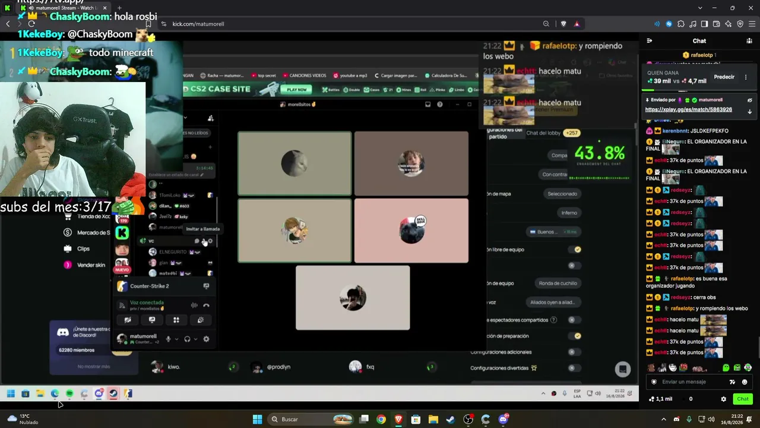This screenshot has height=428, width=760.
Task: Reload the Kick page
Action: (x=31, y=24)
